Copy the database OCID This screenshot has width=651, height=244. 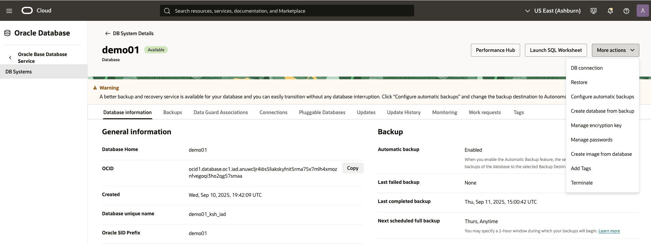352,168
